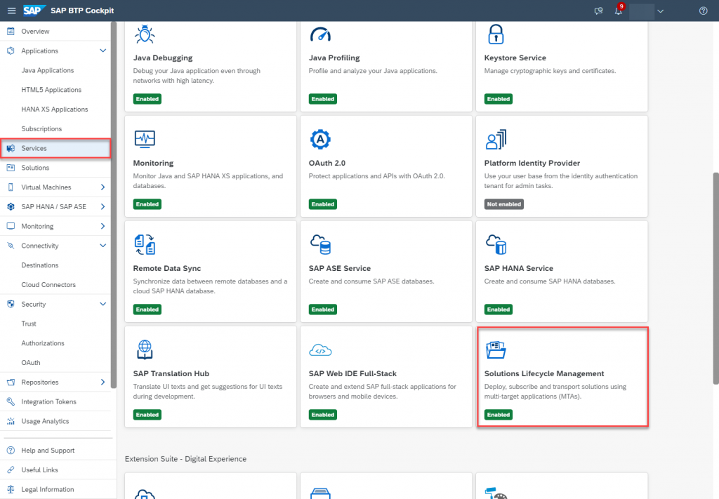Click the SAP HANA Service cloud icon
The width and height of the screenshot is (719, 499).
click(496, 244)
